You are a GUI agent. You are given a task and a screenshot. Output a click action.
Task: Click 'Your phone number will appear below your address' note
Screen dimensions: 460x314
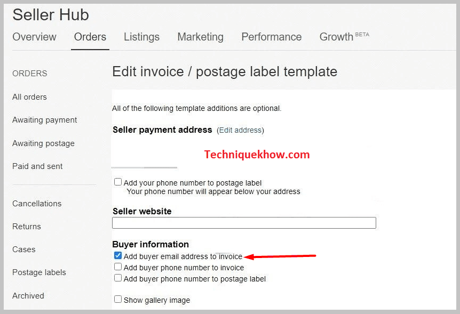click(x=213, y=192)
